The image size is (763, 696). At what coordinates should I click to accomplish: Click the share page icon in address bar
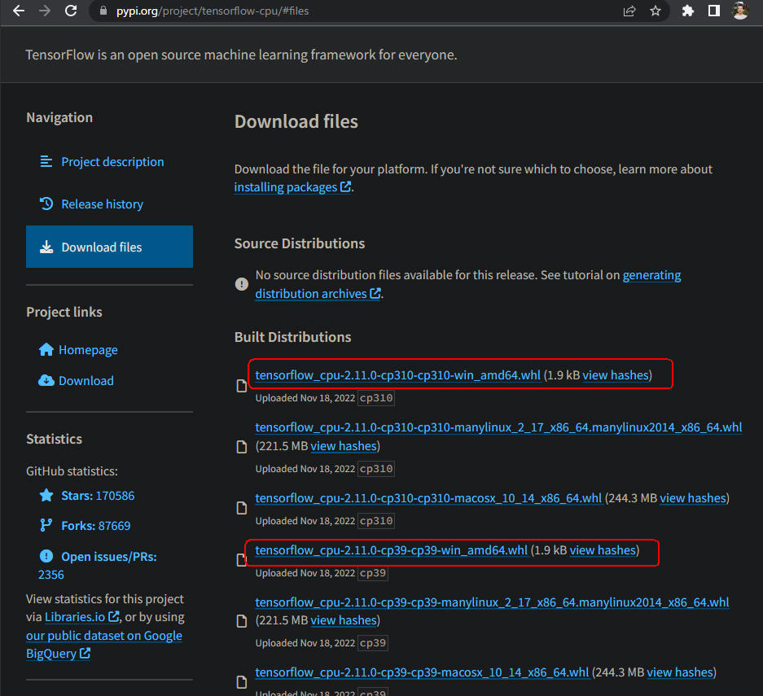[629, 11]
